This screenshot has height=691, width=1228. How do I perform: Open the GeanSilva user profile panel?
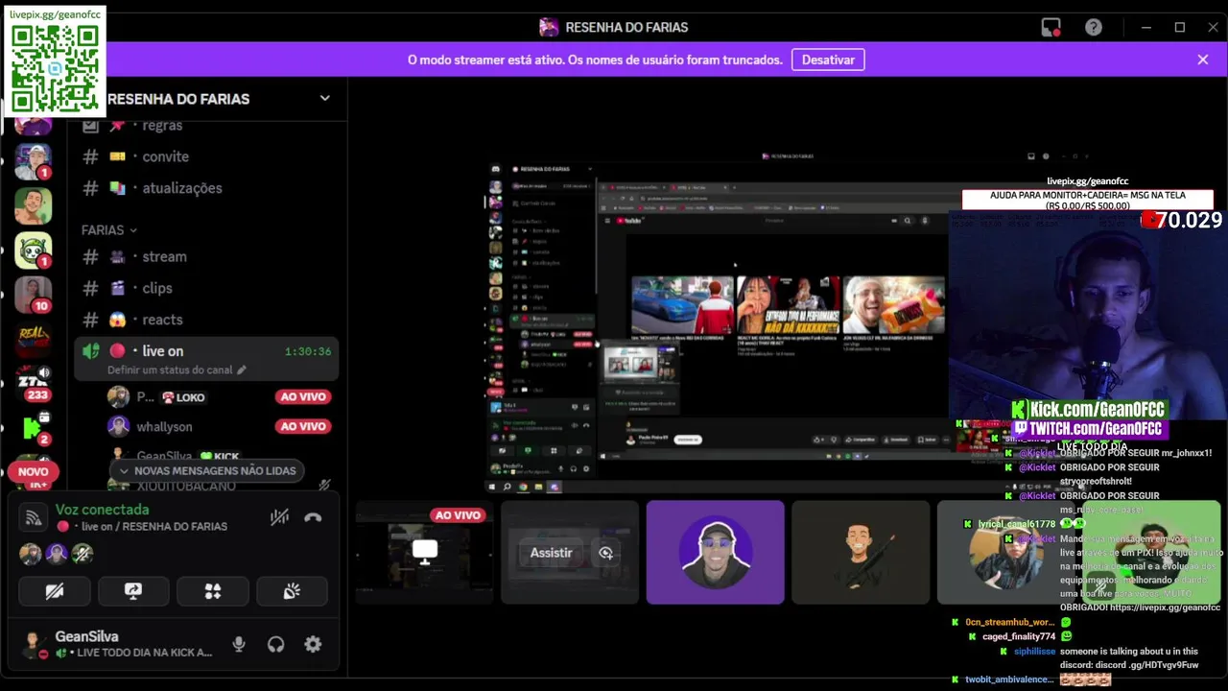pyautogui.click(x=117, y=644)
